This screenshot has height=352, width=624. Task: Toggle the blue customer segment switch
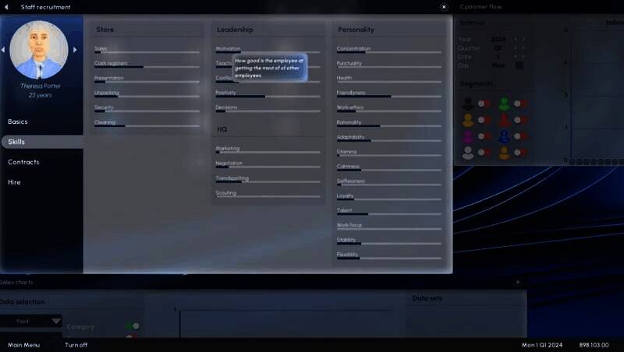[x=519, y=137]
